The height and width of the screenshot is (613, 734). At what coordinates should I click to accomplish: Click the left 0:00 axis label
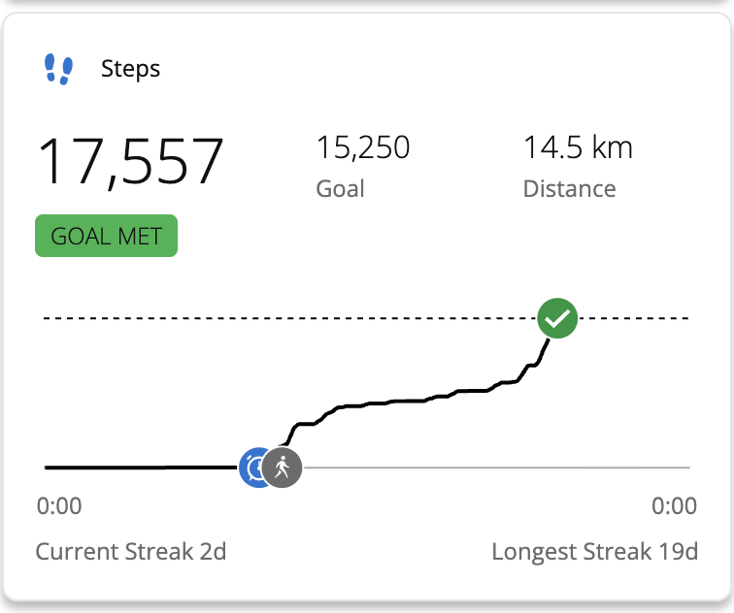point(59,506)
